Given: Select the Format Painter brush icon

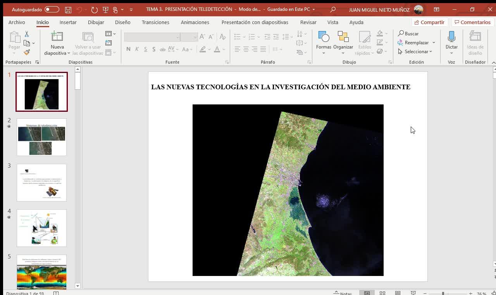Looking at the screenshot, I should click(x=27, y=52).
